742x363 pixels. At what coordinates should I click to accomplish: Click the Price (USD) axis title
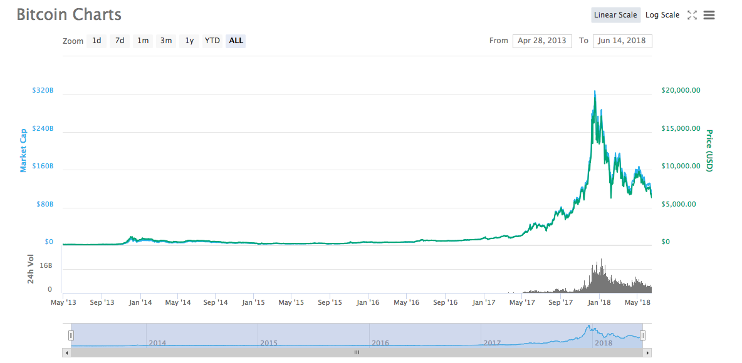coord(709,151)
